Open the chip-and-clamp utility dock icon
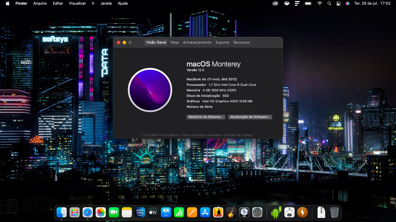The image size is (396, 222). pos(289,212)
